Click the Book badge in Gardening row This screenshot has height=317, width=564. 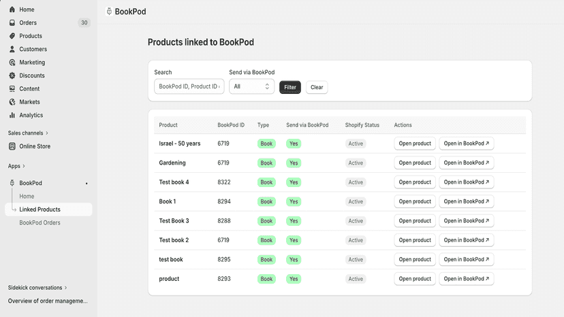click(266, 163)
